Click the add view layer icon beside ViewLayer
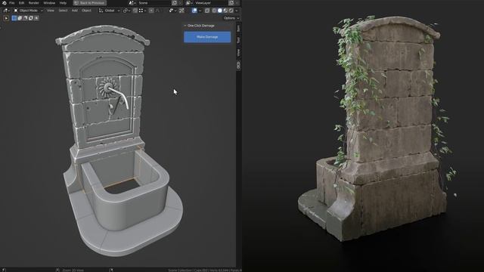This screenshot has width=484, height=272. [x=231, y=3]
